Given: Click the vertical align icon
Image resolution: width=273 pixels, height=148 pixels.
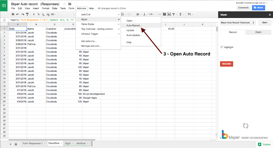Looking at the screenshot, I should (x=144, y=14).
